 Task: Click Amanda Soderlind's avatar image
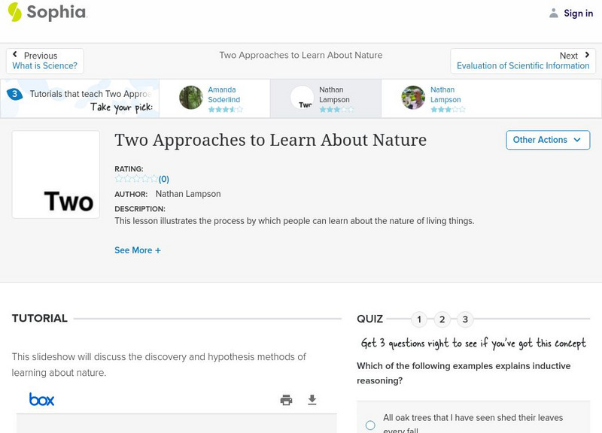click(190, 98)
